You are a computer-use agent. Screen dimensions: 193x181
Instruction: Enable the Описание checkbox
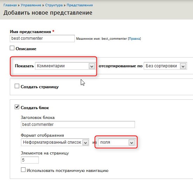[12, 48]
